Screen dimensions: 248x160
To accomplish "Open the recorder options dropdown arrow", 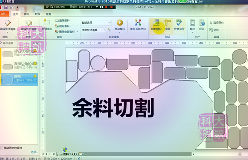I will tap(97, 7).
